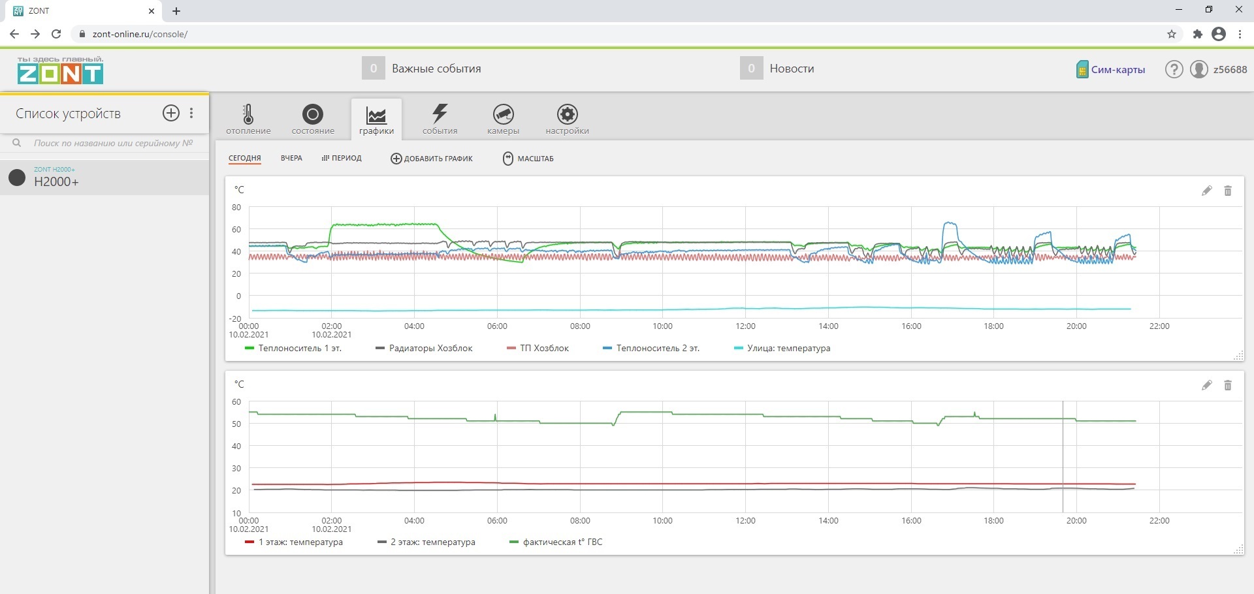Delete the second chart with trash icon
The height and width of the screenshot is (594, 1254).
tap(1228, 385)
